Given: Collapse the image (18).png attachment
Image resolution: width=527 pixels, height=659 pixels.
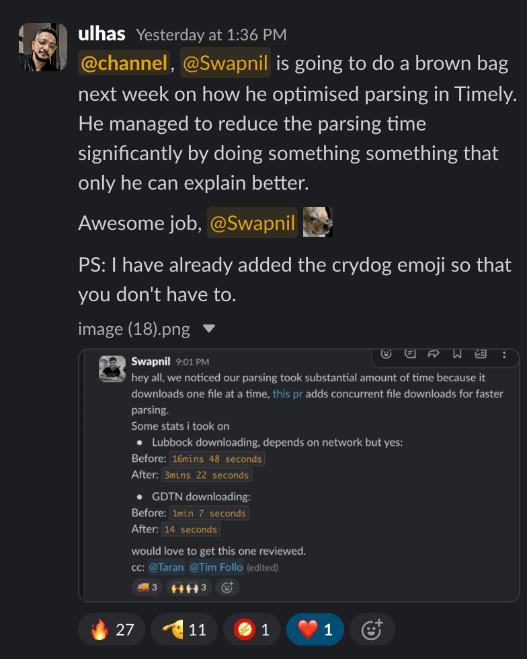Looking at the screenshot, I should 209,329.
